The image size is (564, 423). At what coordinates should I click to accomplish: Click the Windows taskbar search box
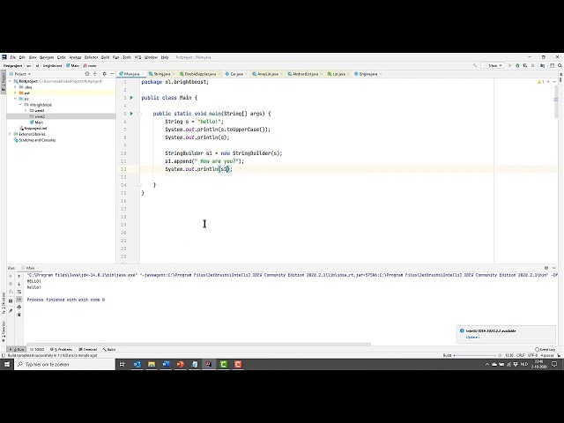point(64,364)
